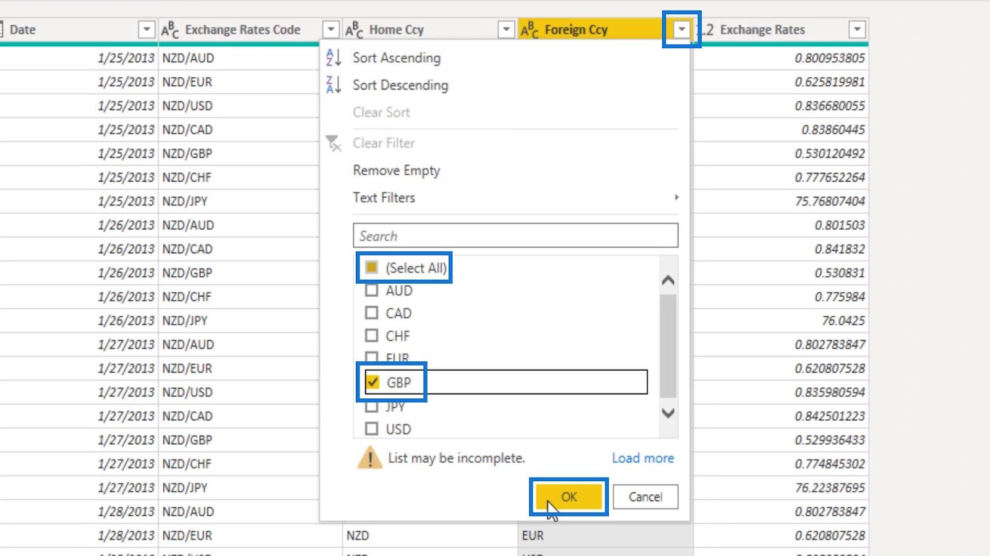This screenshot has width=990, height=556.
Task: Click the exchange rate cell 76.22387695
Action: coord(781,488)
